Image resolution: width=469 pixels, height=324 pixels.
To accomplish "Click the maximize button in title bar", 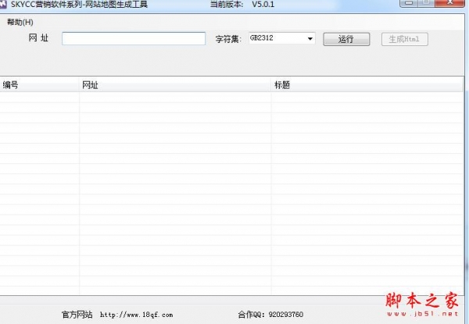I will coord(427,2).
